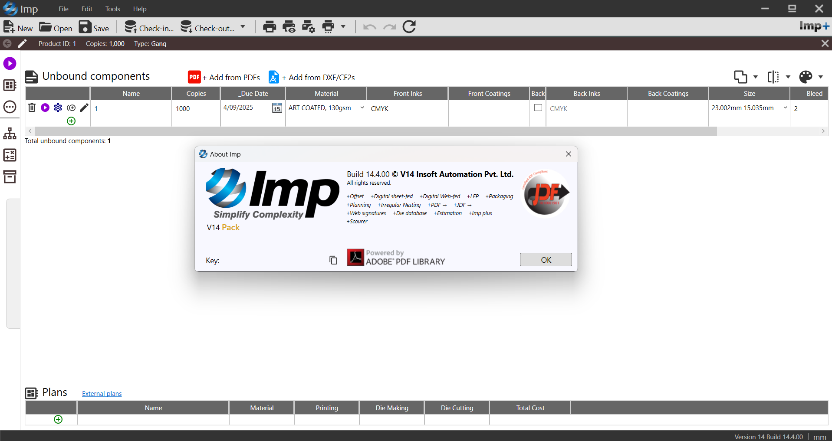Screen dimensions: 832x441
Task: Expand the duplicate shapes dropdown arrow
Action: point(756,77)
